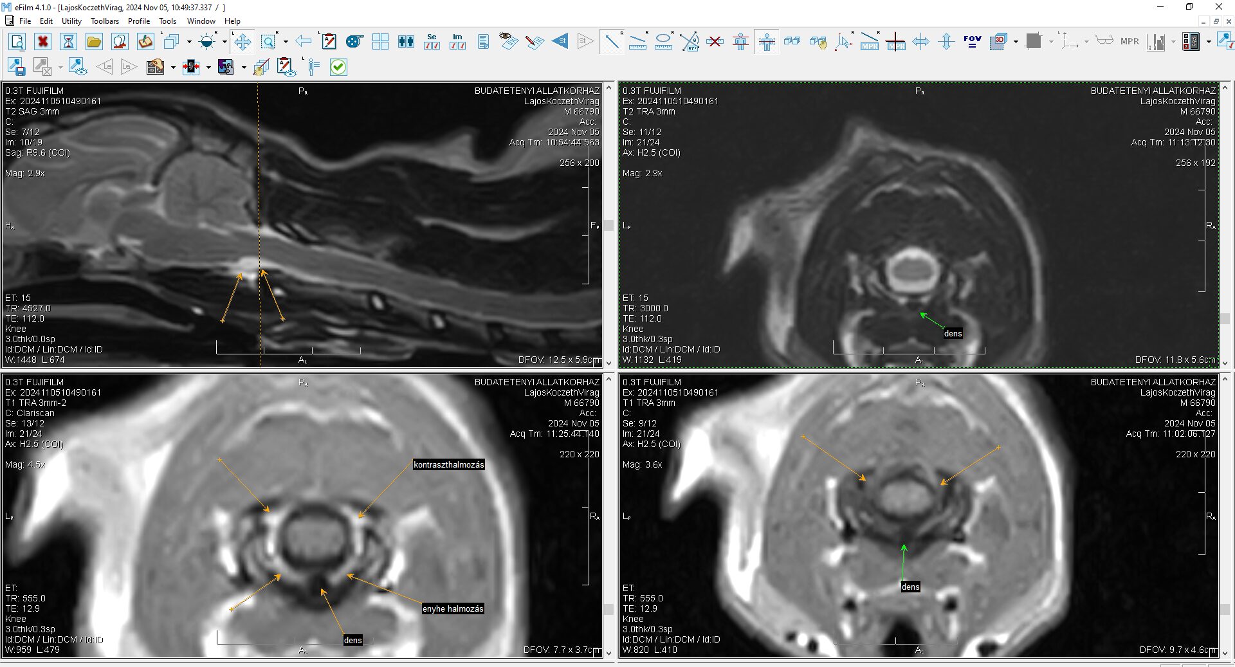The image size is (1235, 667).
Task: Toggle the highlighted reference lines person icon
Action: tap(766, 42)
